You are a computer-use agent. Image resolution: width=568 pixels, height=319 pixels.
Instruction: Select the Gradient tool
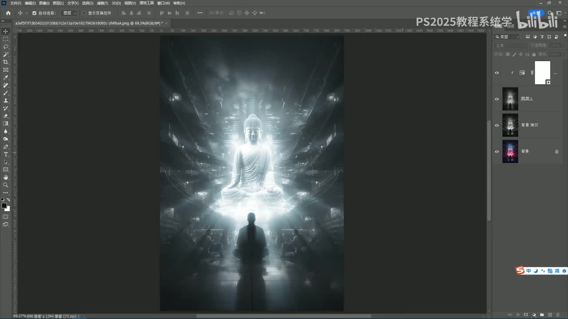[6, 124]
